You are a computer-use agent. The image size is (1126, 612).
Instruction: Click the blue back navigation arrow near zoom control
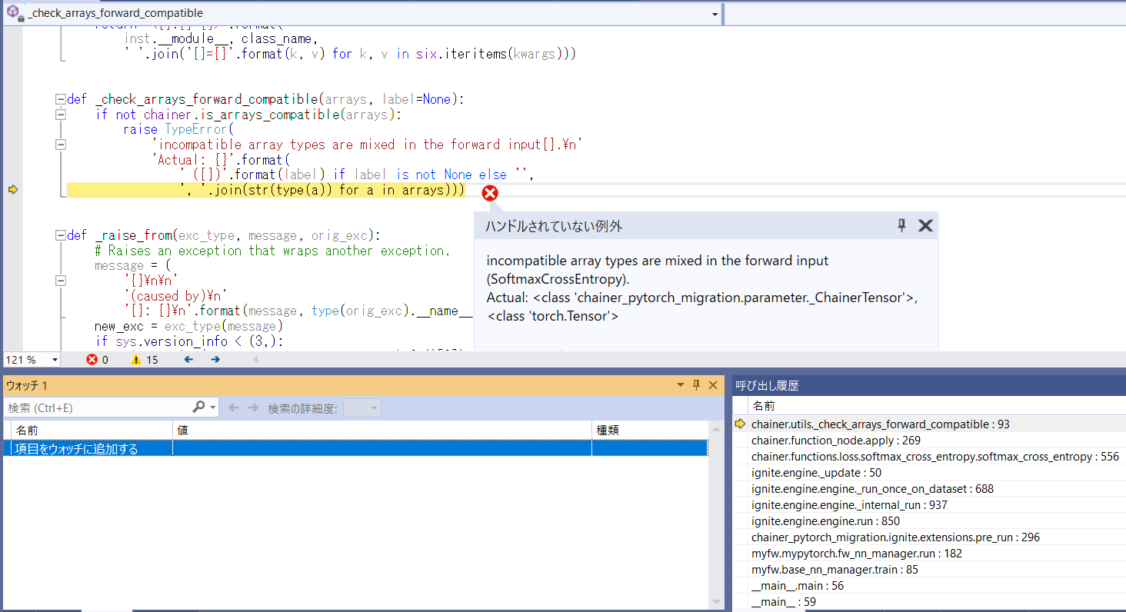pos(188,359)
